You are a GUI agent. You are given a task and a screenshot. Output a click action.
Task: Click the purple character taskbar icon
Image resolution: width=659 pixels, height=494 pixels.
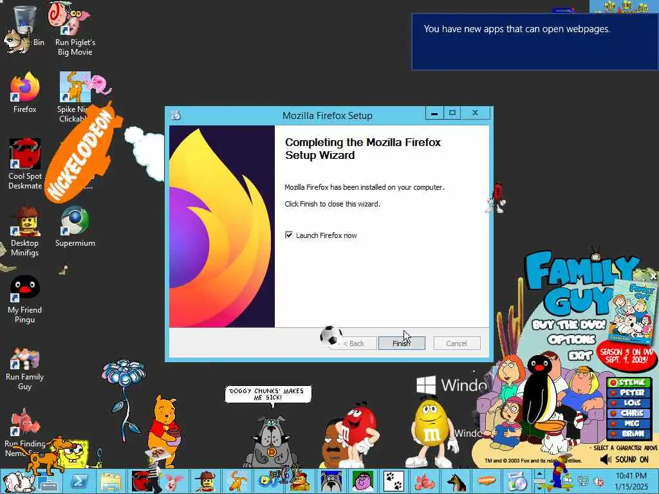click(363, 481)
